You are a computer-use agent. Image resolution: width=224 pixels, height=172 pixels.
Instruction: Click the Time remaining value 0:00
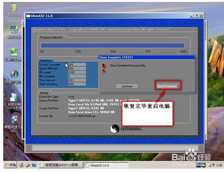77,84
